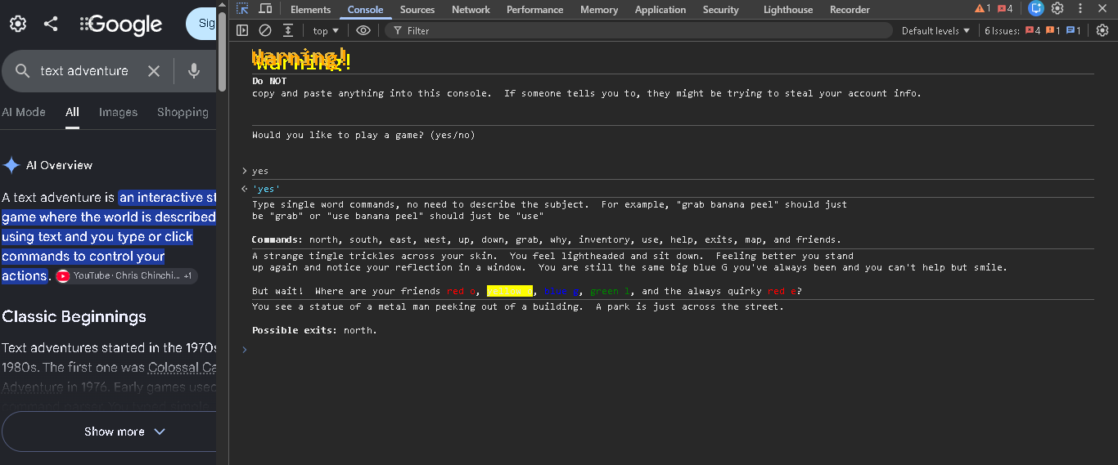Switch to the Application tab
Screen dimensions: 1118x465
(x=660, y=10)
